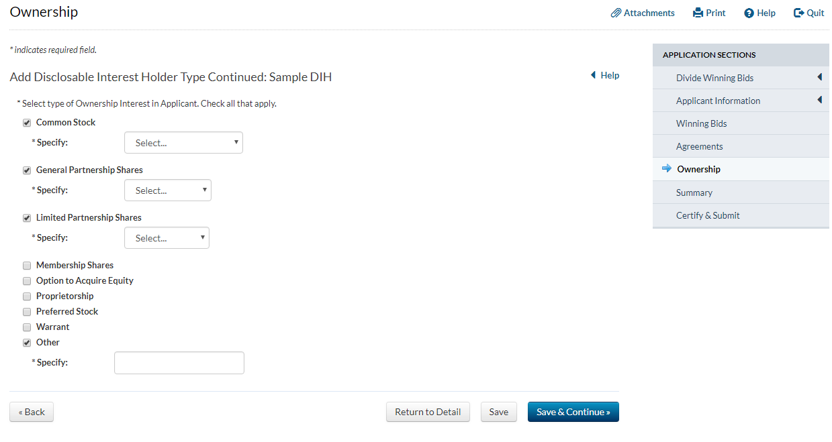Click the Print printer icon
Viewport: 832px width, 442px height.
[698, 13]
